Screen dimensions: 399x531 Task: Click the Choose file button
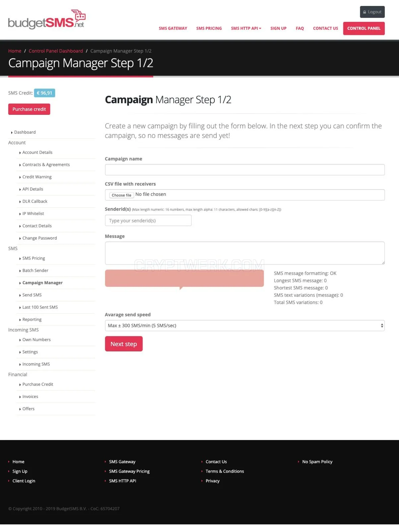[121, 195]
